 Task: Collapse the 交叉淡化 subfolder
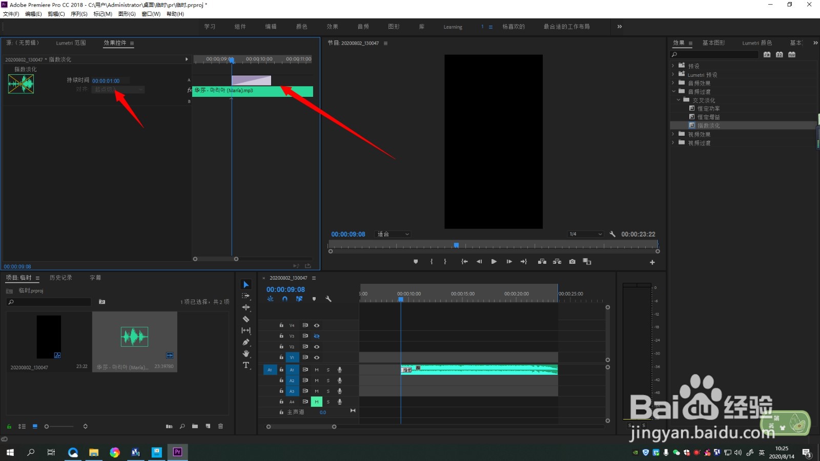679,100
